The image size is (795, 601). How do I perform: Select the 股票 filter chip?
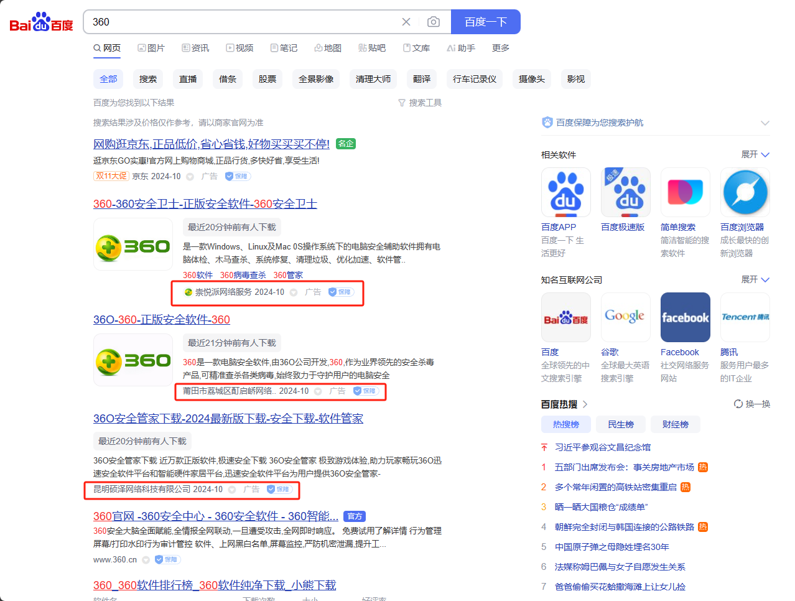pyautogui.click(x=267, y=79)
